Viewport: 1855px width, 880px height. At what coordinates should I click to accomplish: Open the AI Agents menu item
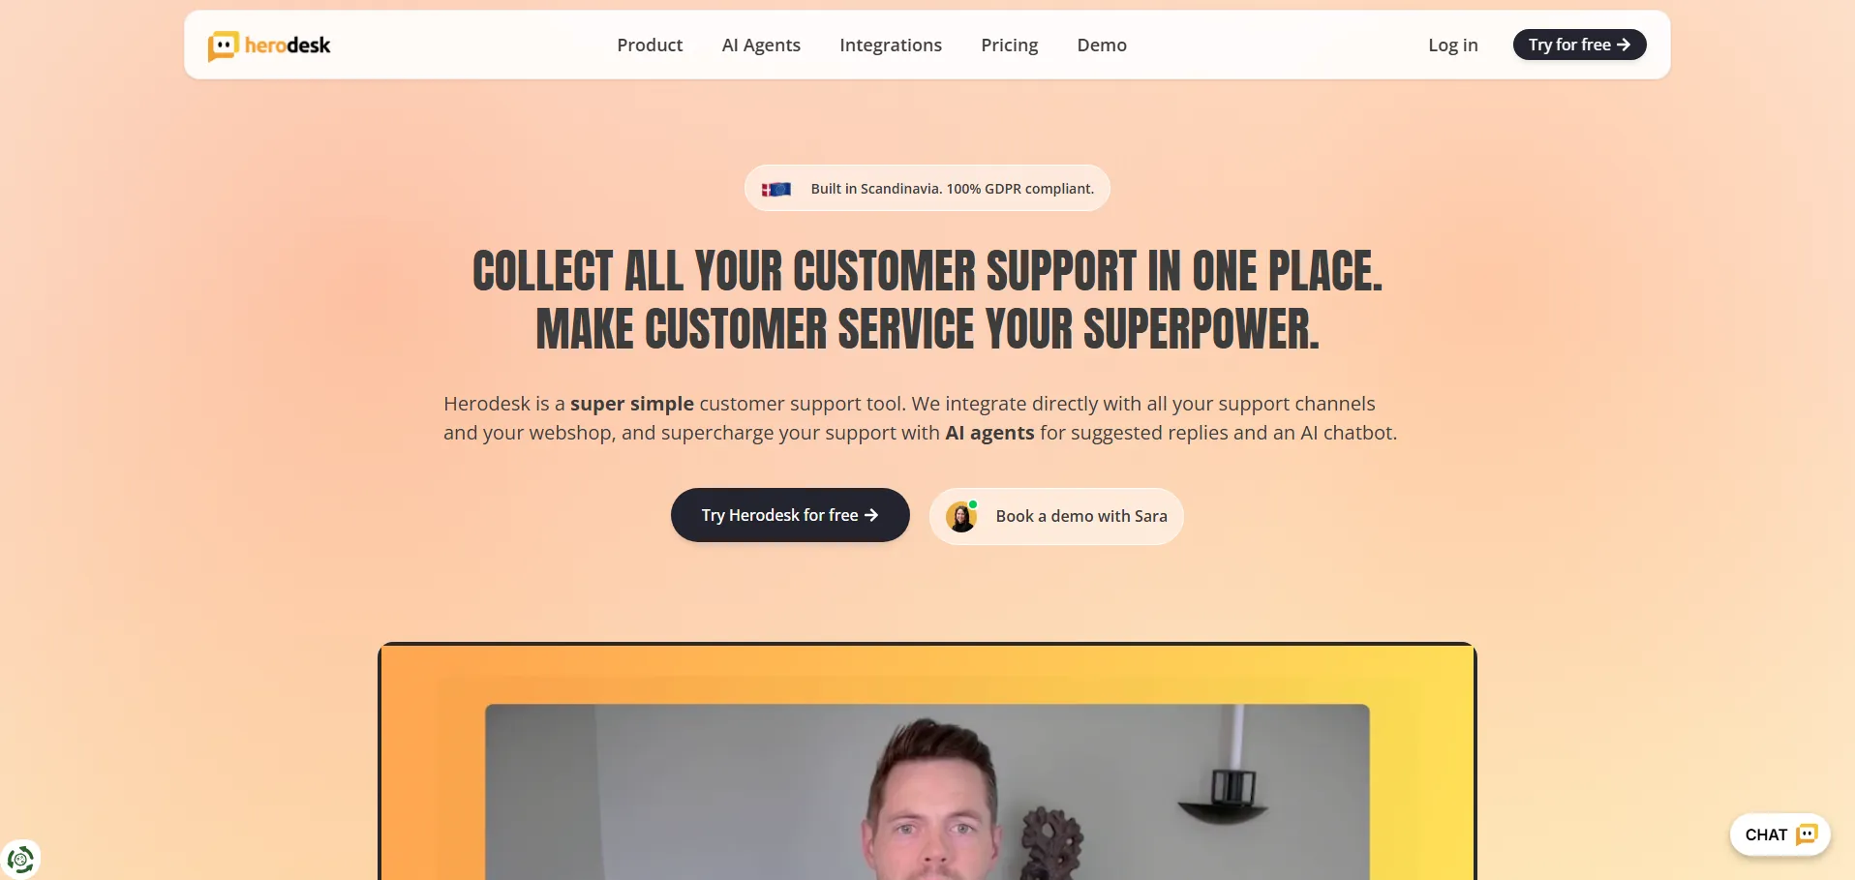click(x=761, y=45)
